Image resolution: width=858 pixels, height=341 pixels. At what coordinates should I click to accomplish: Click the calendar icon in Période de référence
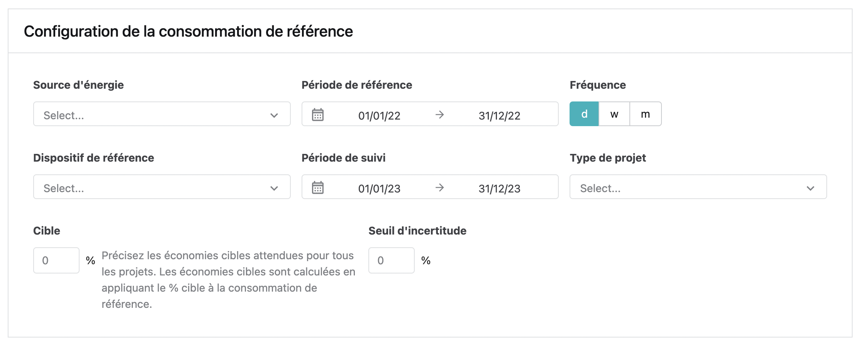coord(318,115)
